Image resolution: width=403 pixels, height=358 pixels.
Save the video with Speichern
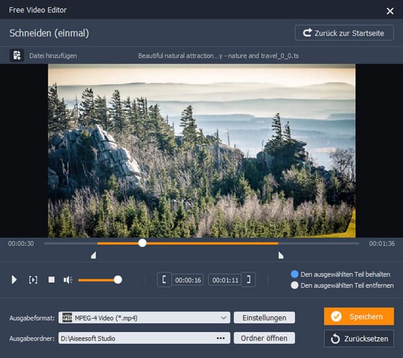[358, 316]
